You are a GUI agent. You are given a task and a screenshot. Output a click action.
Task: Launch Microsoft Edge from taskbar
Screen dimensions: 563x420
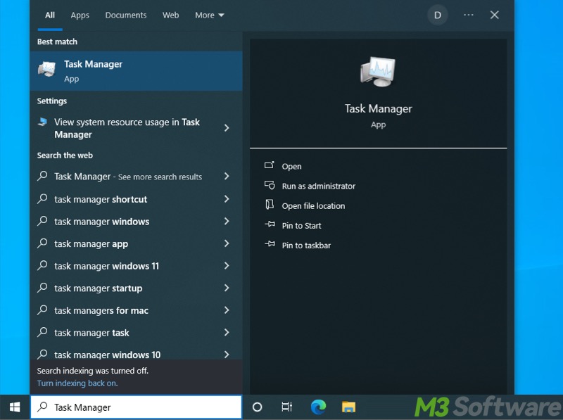click(317, 407)
